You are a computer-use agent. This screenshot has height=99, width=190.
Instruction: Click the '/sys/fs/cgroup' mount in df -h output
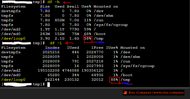pos(111,25)
